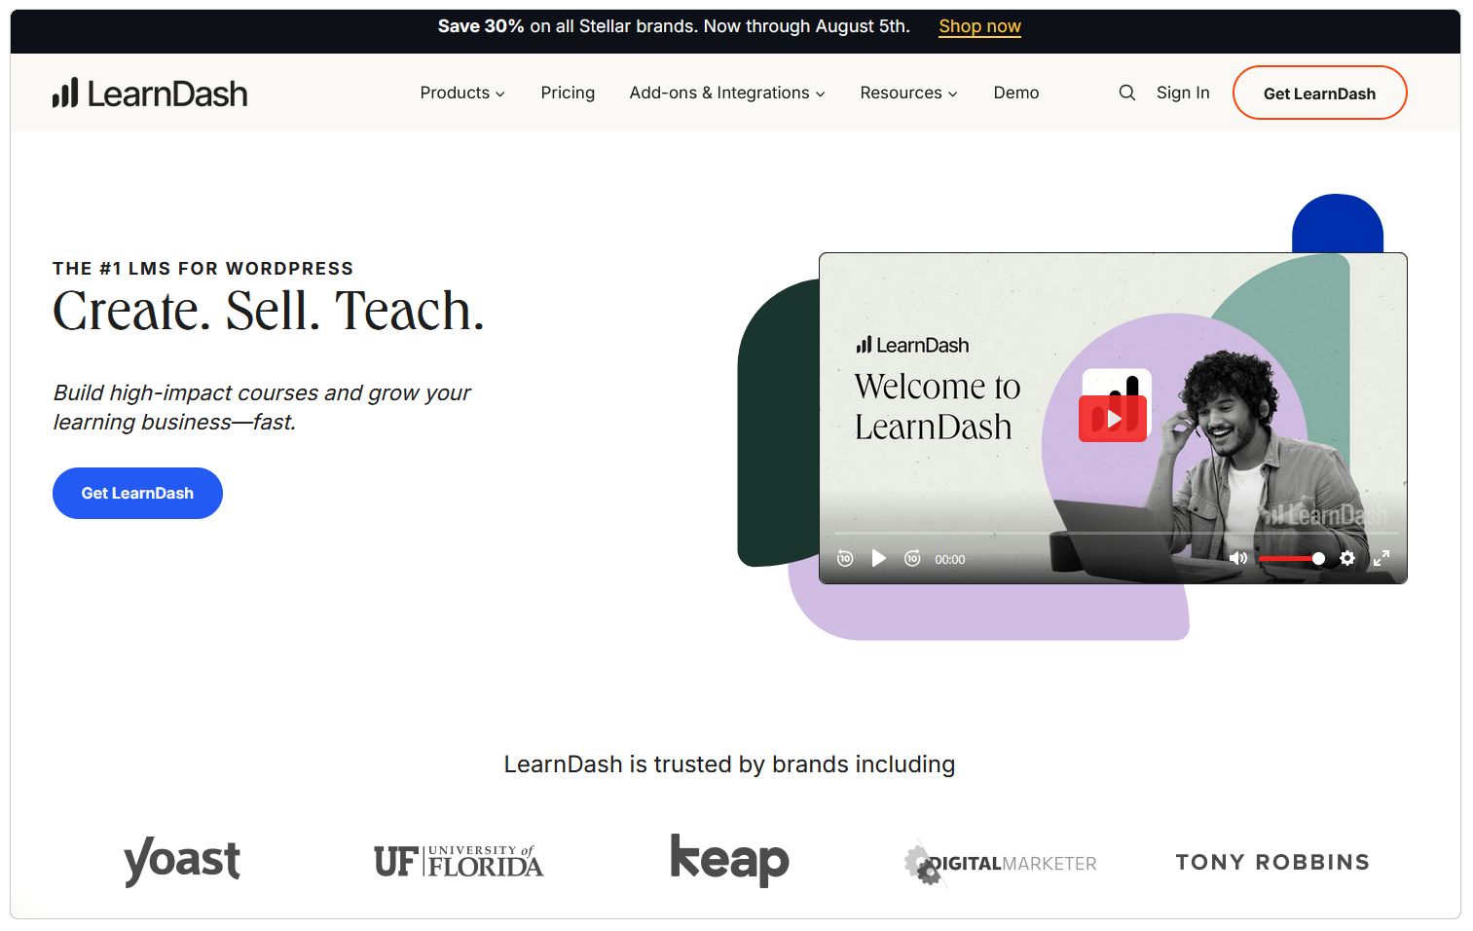Rewind the video 10 seconds

[x=845, y=558]
